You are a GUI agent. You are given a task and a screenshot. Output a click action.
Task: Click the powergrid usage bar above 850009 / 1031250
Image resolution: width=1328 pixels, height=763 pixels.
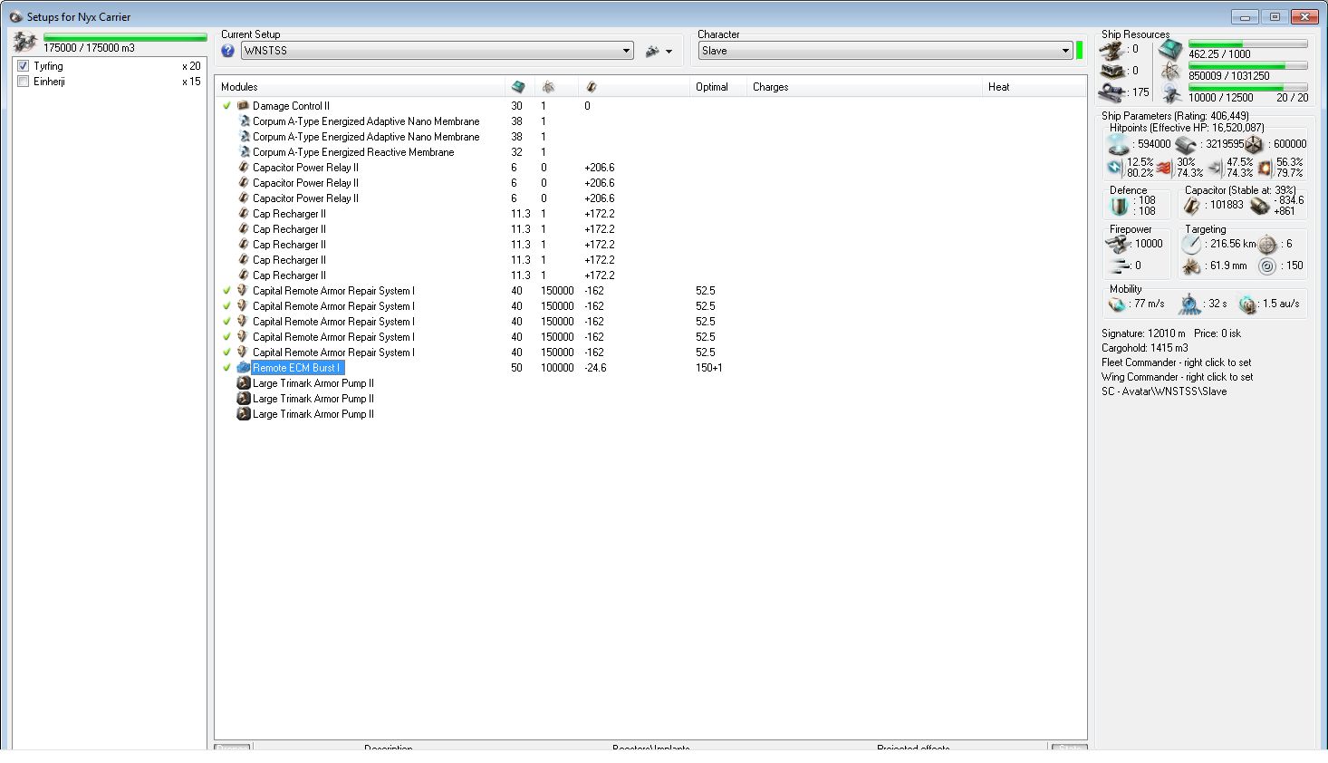click(1247, 65)
